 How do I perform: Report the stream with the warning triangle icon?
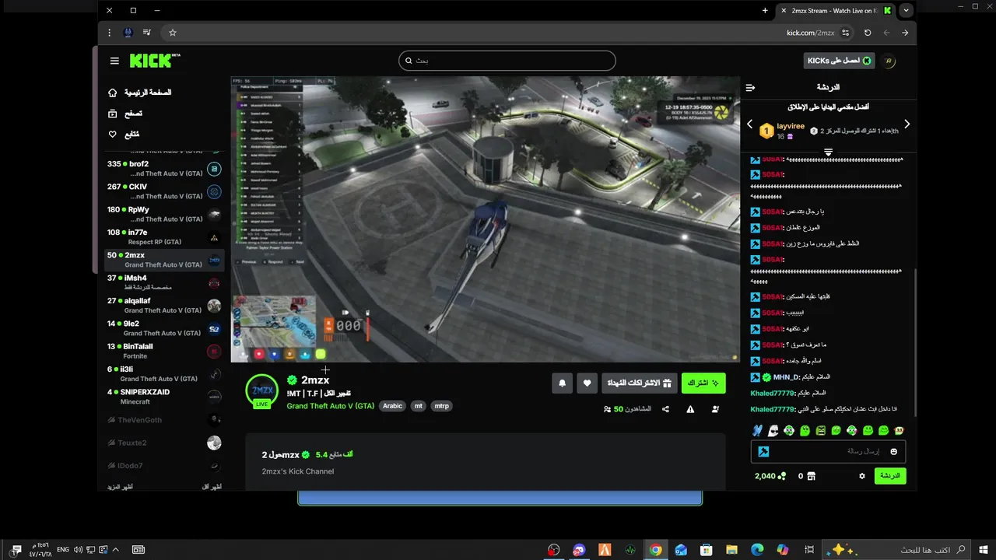pyautogui.click(x=690, y=409)
